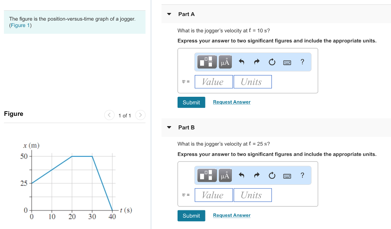Click the undo arrow in Part B toolbar
This screenshot has width=391, height=229.
click(x=241, y=175)
